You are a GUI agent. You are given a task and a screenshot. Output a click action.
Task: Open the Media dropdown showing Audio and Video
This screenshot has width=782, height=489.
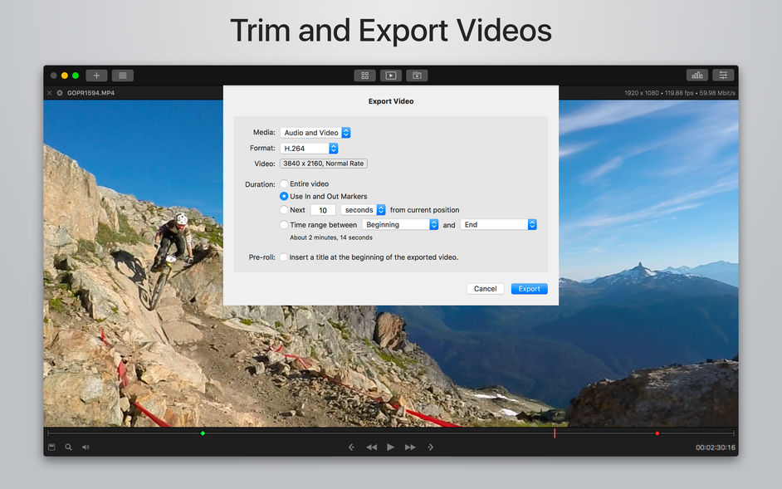click(315, 132)
